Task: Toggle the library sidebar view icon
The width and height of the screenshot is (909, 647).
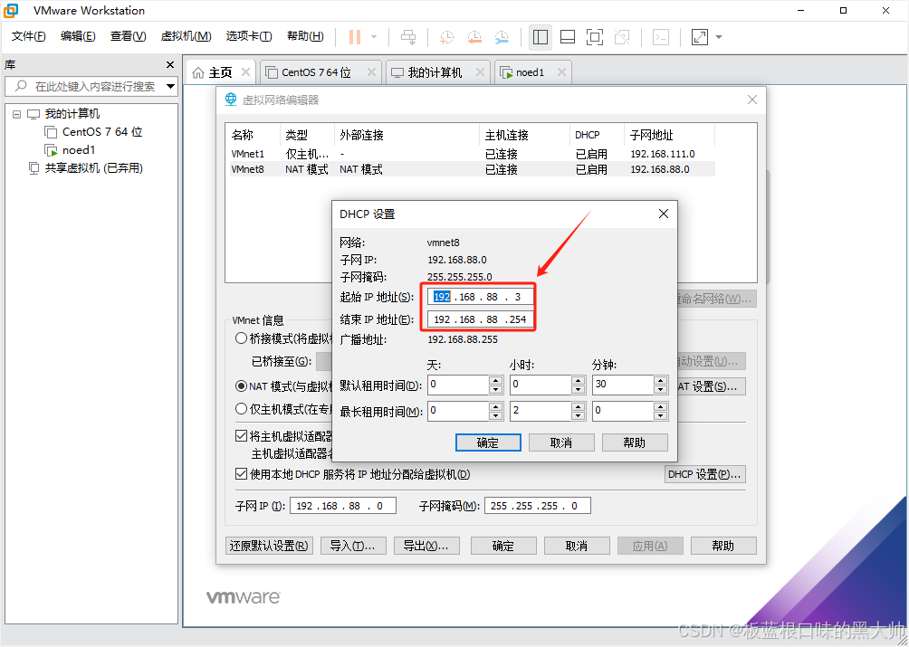Action: coord(541,37)
